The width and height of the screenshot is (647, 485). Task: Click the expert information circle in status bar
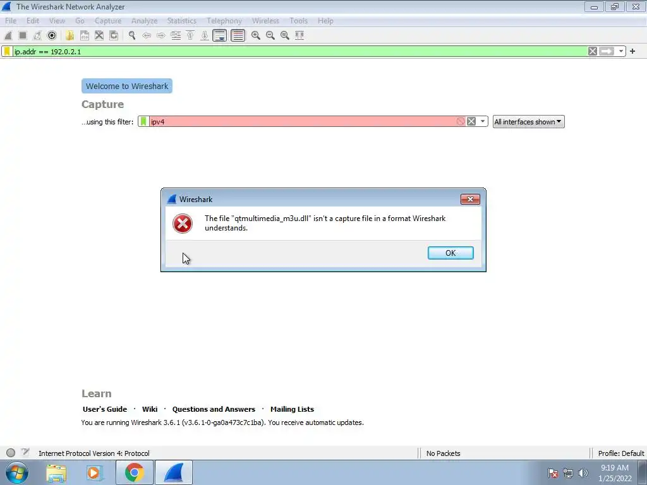pyautogui.click(x=11, y=453)
